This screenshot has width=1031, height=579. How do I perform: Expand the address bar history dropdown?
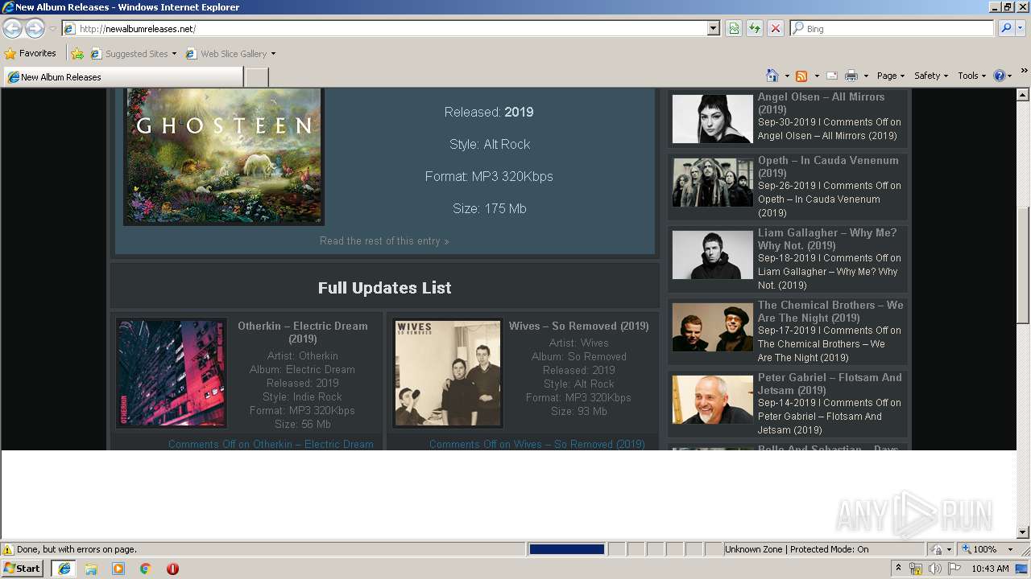(713, 28)
